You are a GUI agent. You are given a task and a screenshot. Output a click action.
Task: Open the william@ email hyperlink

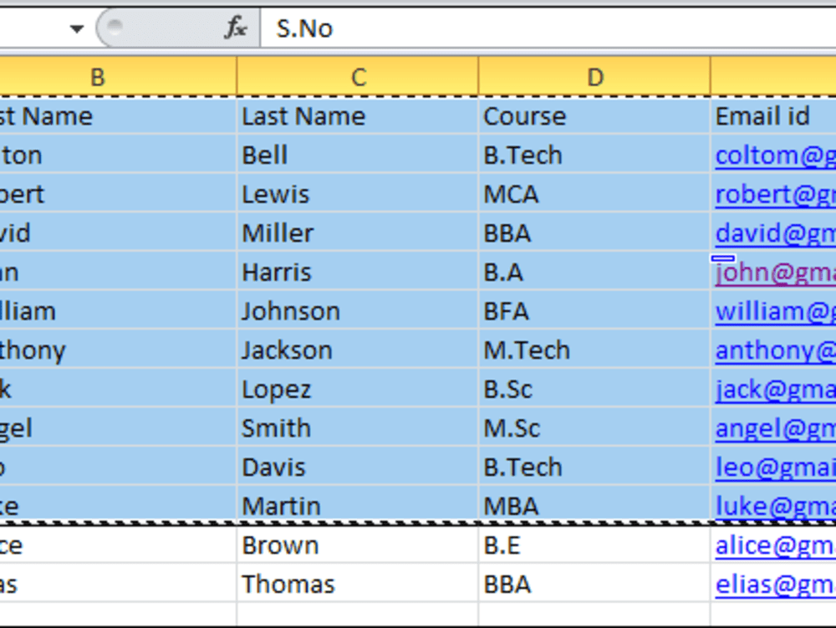click(x=776, y=311)
